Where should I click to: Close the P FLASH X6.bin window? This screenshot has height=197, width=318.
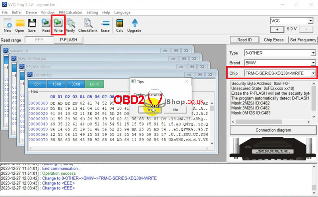pyautogui.click(x=202, y=67)
